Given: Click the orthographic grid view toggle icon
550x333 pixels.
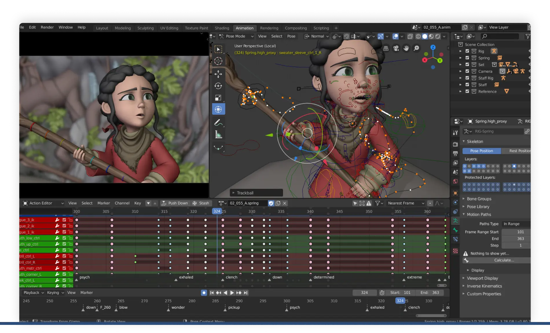Looking at the screenshot, I should [x=386, y=48].
